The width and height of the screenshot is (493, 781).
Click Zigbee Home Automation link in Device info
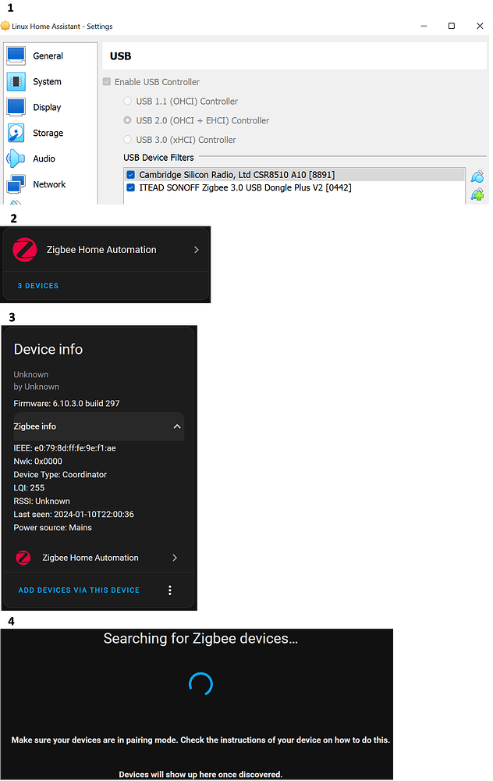pos(90,558)
